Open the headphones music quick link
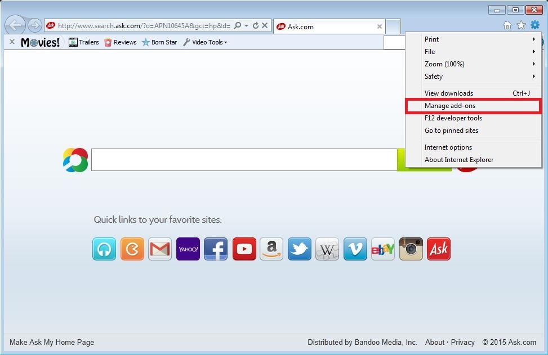Screen dimensions: 548x355 [x=104, y=249]
